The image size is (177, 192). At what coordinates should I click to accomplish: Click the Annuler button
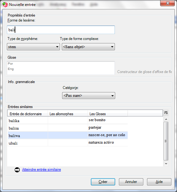[131, 182]
